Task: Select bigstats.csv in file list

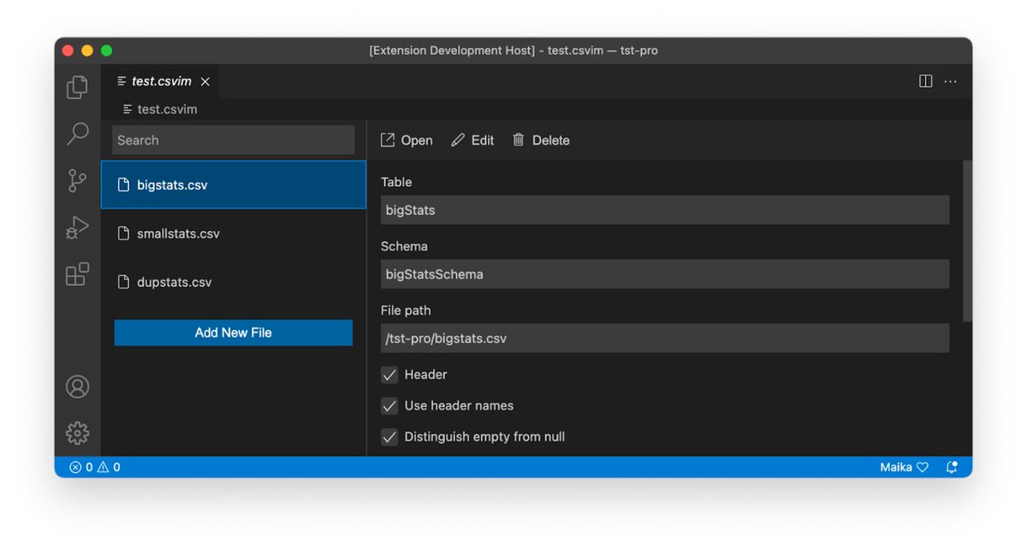Action: (234, 185)
